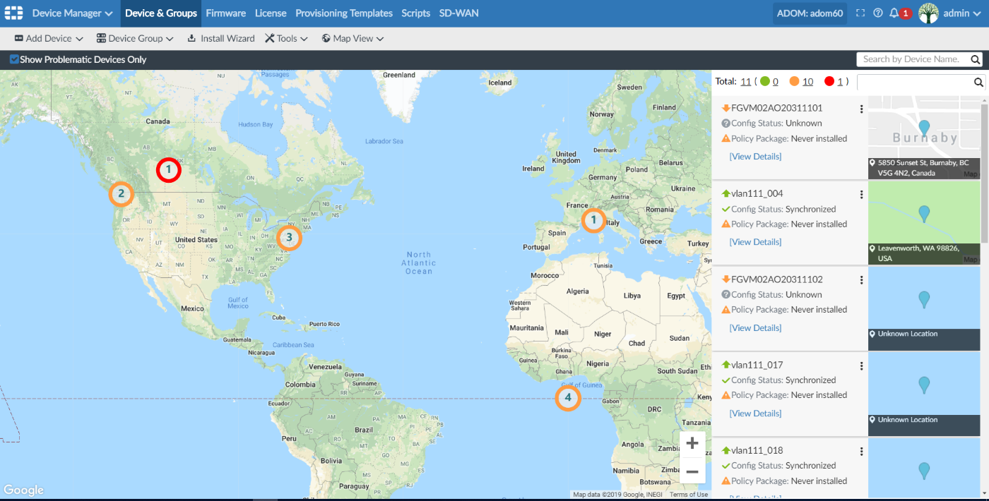Launch the Install Wizard
The image size is (989, 501).
tap(221, 38)
